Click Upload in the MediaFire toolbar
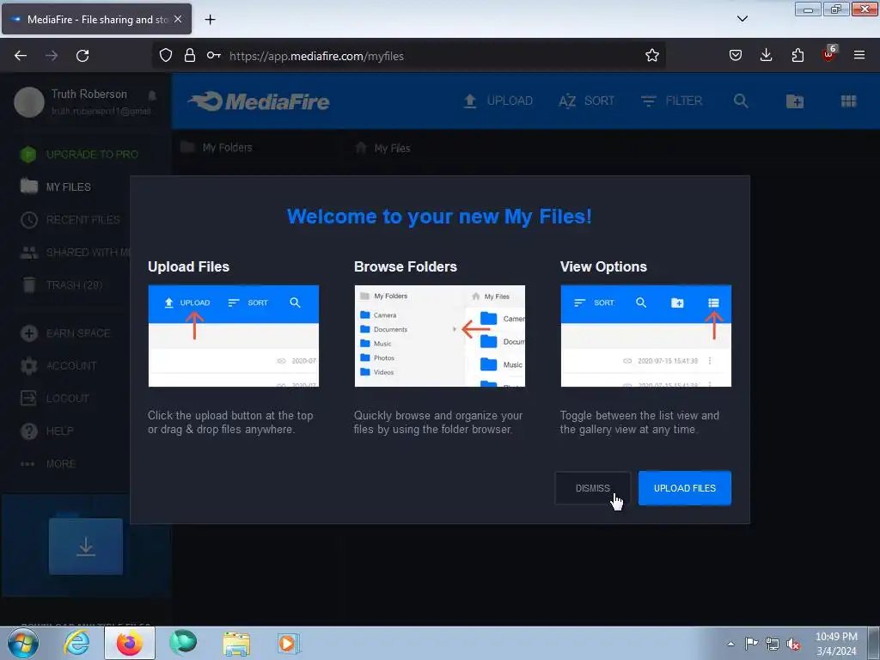 click(498, 101)
